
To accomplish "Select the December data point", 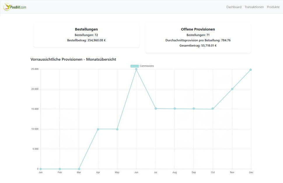I will click(x=251, y=70).
